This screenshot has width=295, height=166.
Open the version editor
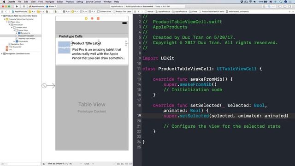tap(274, 6)
